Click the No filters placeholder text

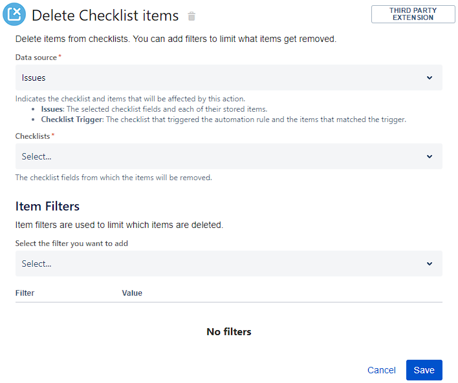(x=228, y=332)
